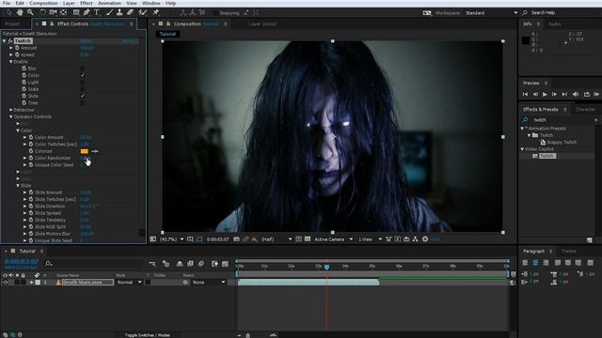
Task: Select the Rotation tool
Action: (x=42, y=12)
